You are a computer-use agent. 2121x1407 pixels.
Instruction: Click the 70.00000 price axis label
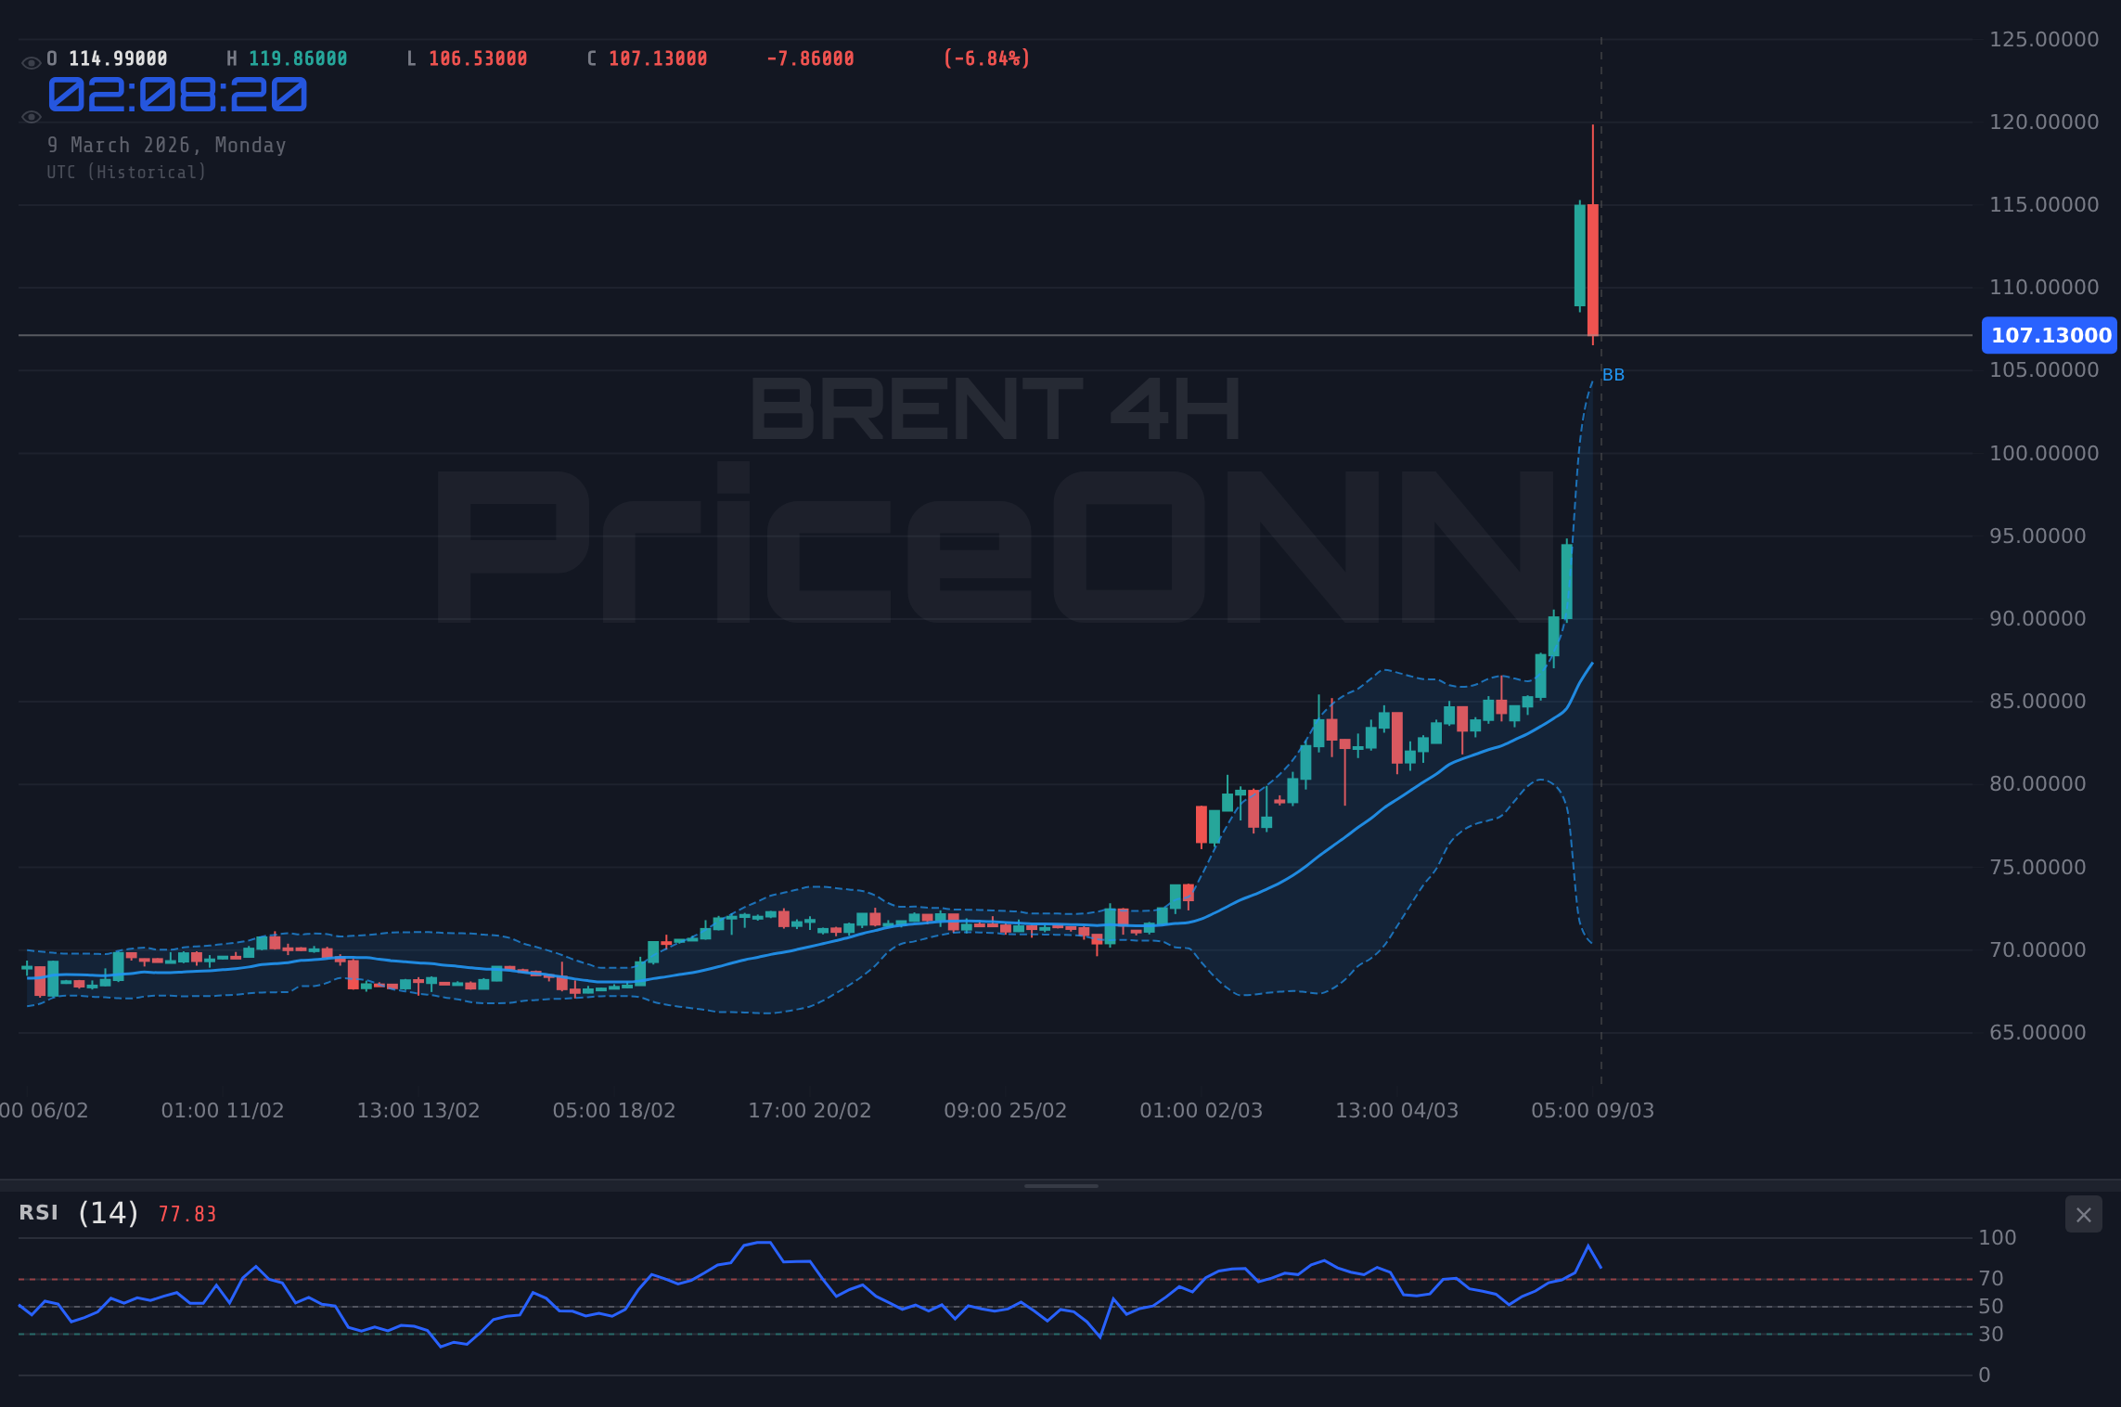[x=2037, y=950]
